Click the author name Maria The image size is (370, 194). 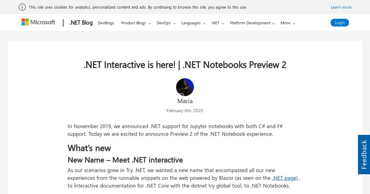tap(185, 101)
